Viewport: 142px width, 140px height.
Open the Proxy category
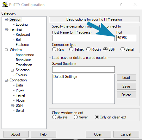point(20,90)
